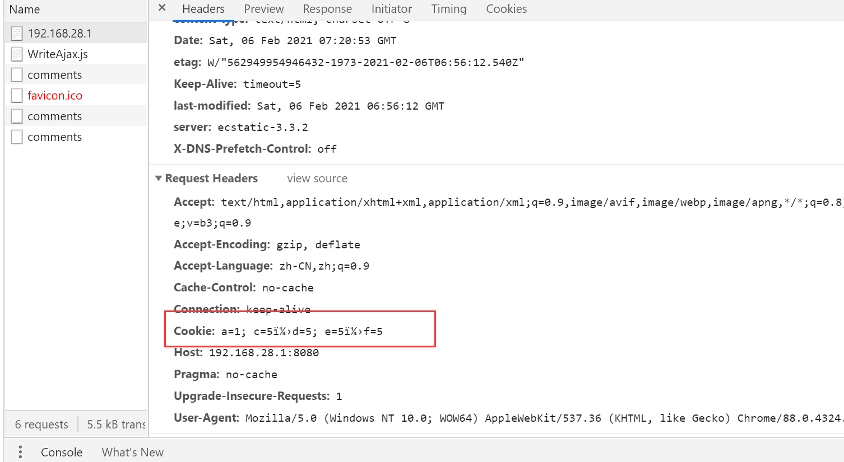The width and height of the screenshot is (844, 462).
Task: Open the Initiator tab
Action: 391,9
